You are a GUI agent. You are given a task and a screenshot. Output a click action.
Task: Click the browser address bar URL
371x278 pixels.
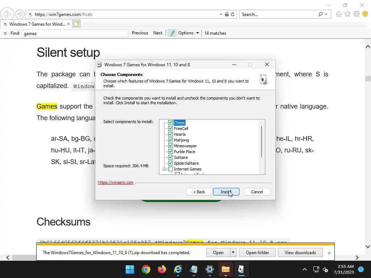click(x=64, y=14)
